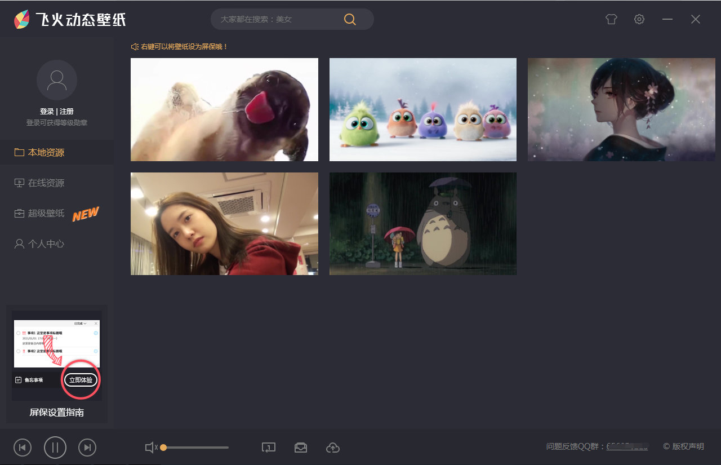Skip to next wallpaper
The height and width of the screenshot is (465, 721).
coord(87,448)
